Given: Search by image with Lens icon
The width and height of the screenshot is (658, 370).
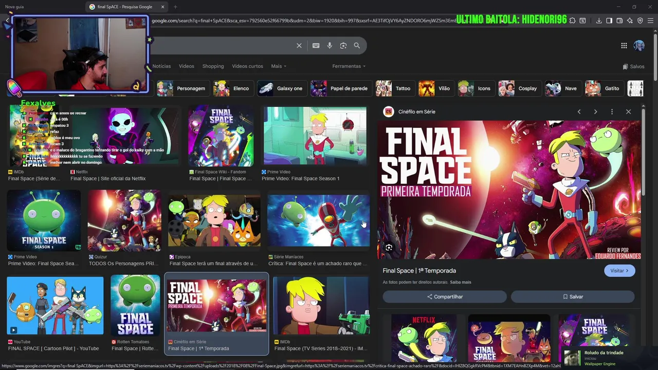Looking at the screenshot, I should [343, 45].
